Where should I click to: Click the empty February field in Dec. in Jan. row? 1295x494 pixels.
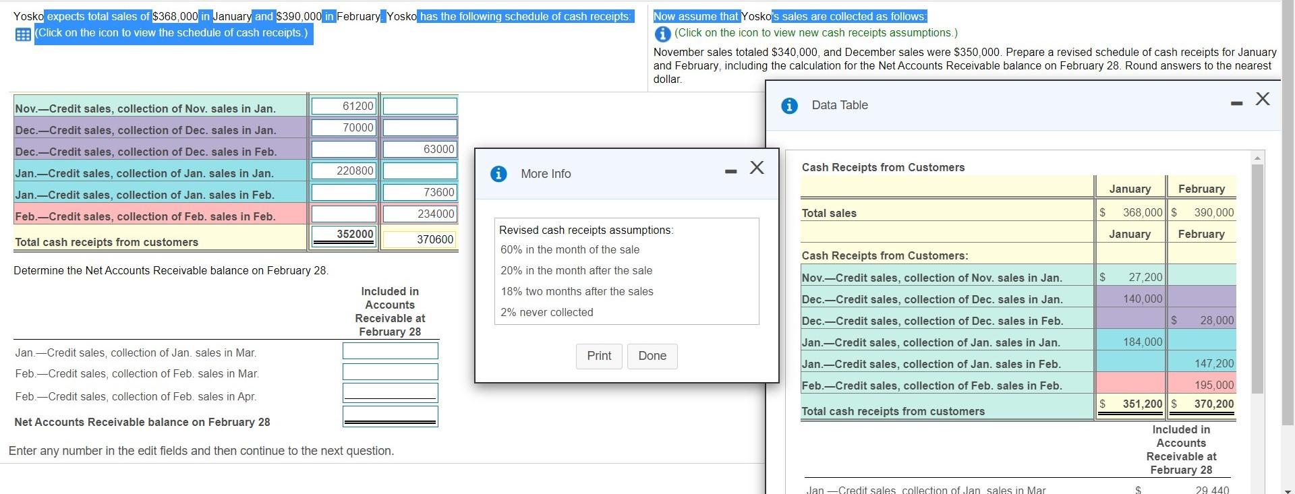coord(420,127)
